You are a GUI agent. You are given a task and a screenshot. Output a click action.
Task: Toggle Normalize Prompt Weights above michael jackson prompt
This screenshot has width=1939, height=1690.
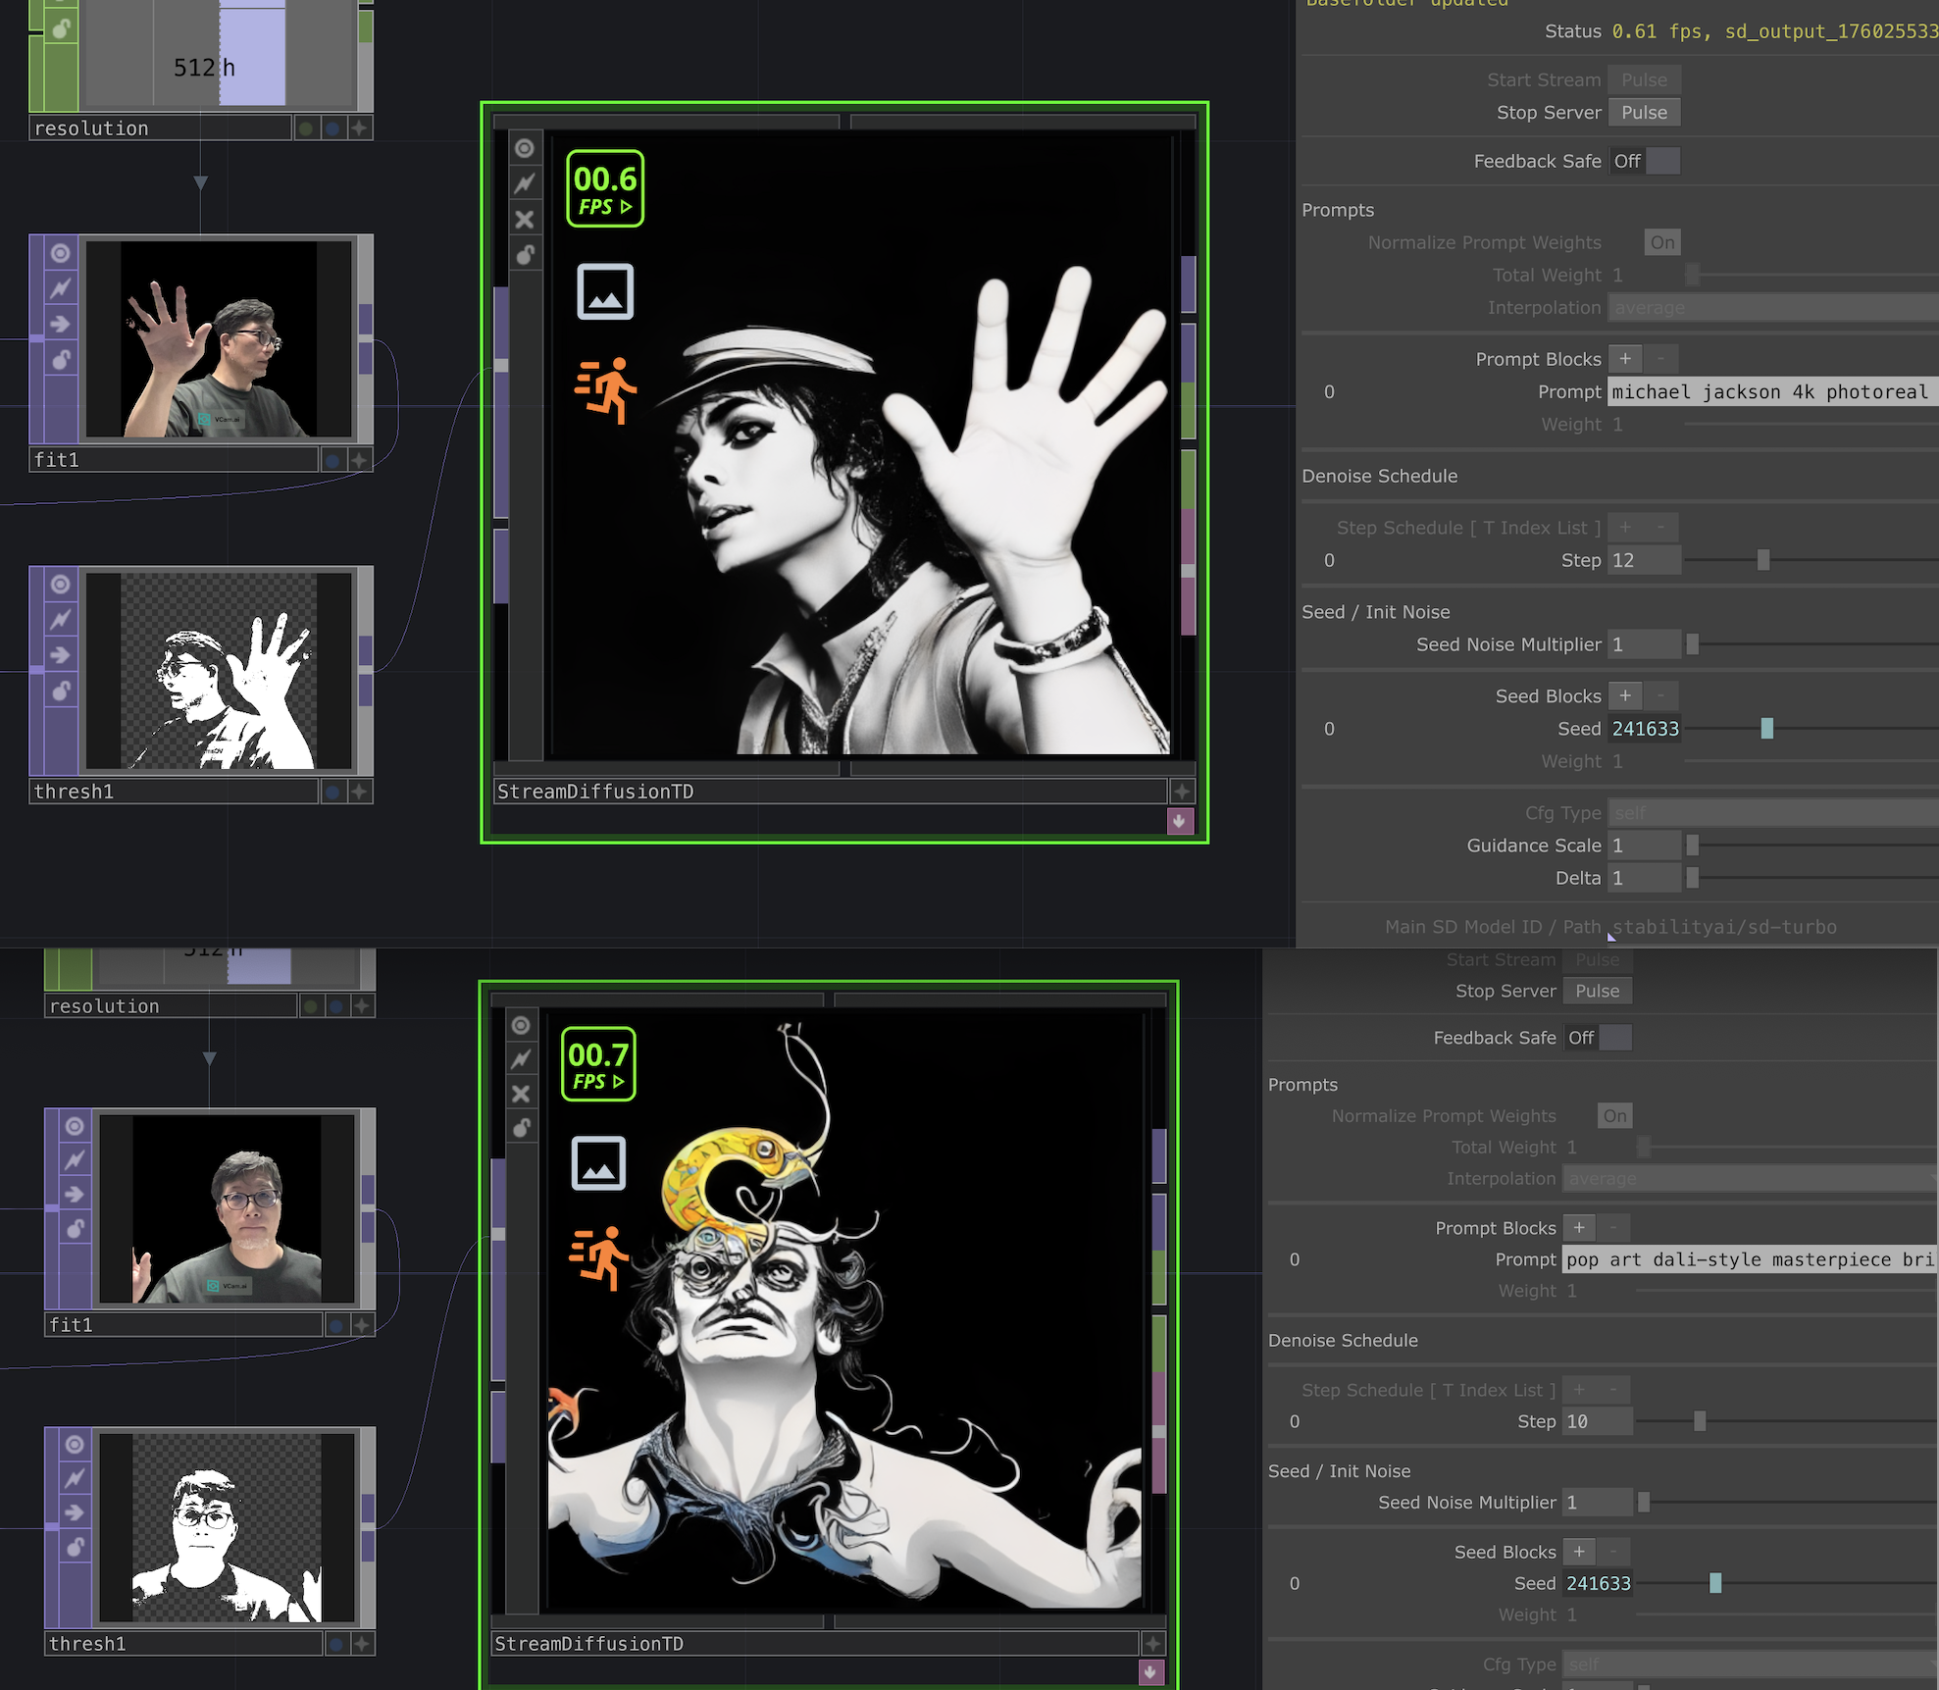[x=1661, y=242]
